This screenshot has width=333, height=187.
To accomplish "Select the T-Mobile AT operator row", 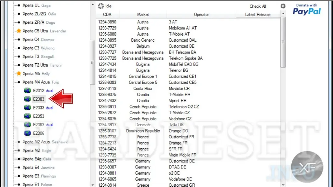I will click(188, 34).
